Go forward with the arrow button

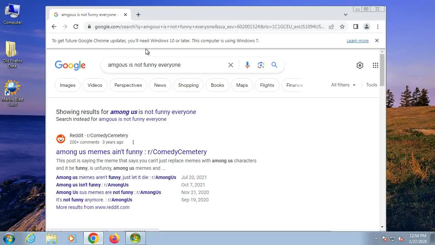[x=65, y=27]
